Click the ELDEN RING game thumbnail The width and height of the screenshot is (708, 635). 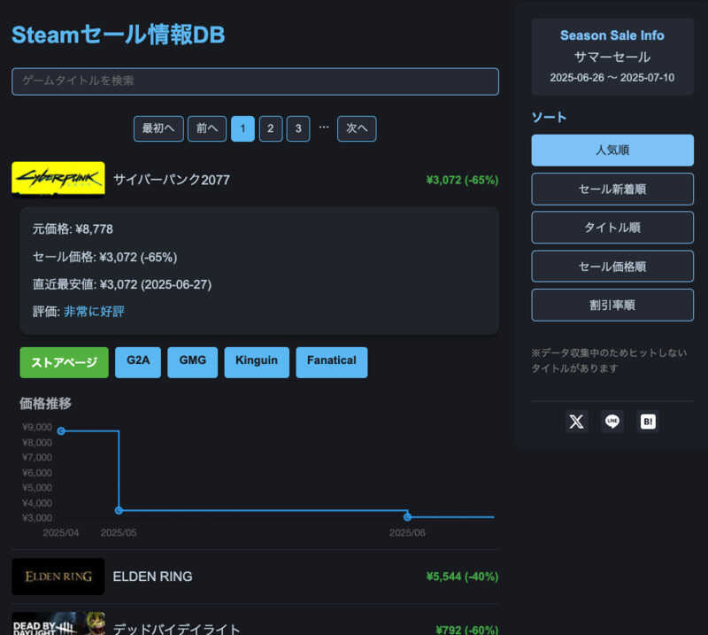tap(58, 577)
